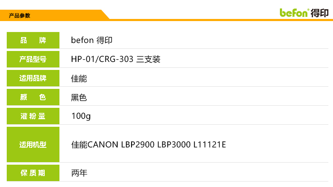Click the 三支装 text in the model row
This screenshot has height=187, width=333.
click(x=149, y=59)
